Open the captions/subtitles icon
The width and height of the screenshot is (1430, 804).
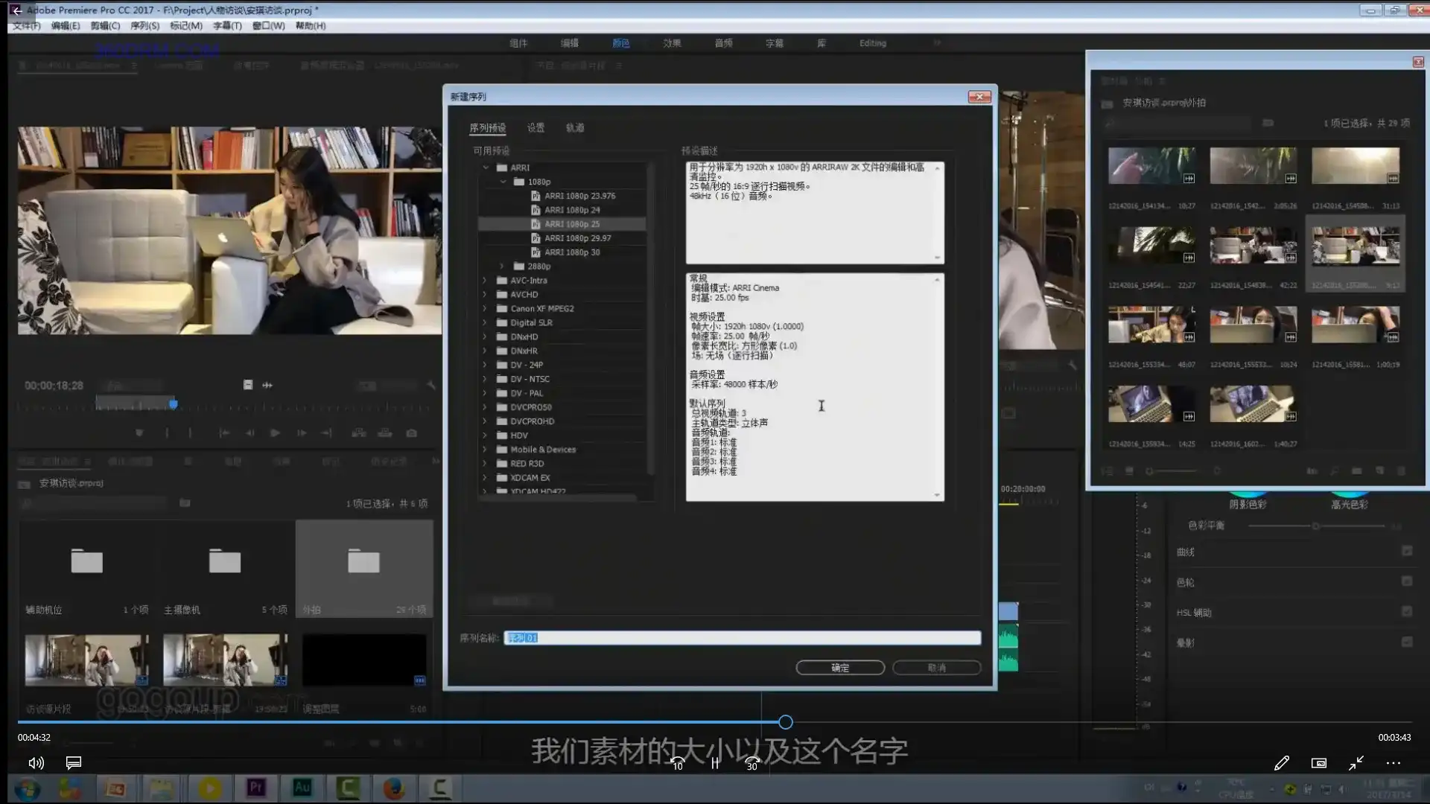click(x=74, y=763)
